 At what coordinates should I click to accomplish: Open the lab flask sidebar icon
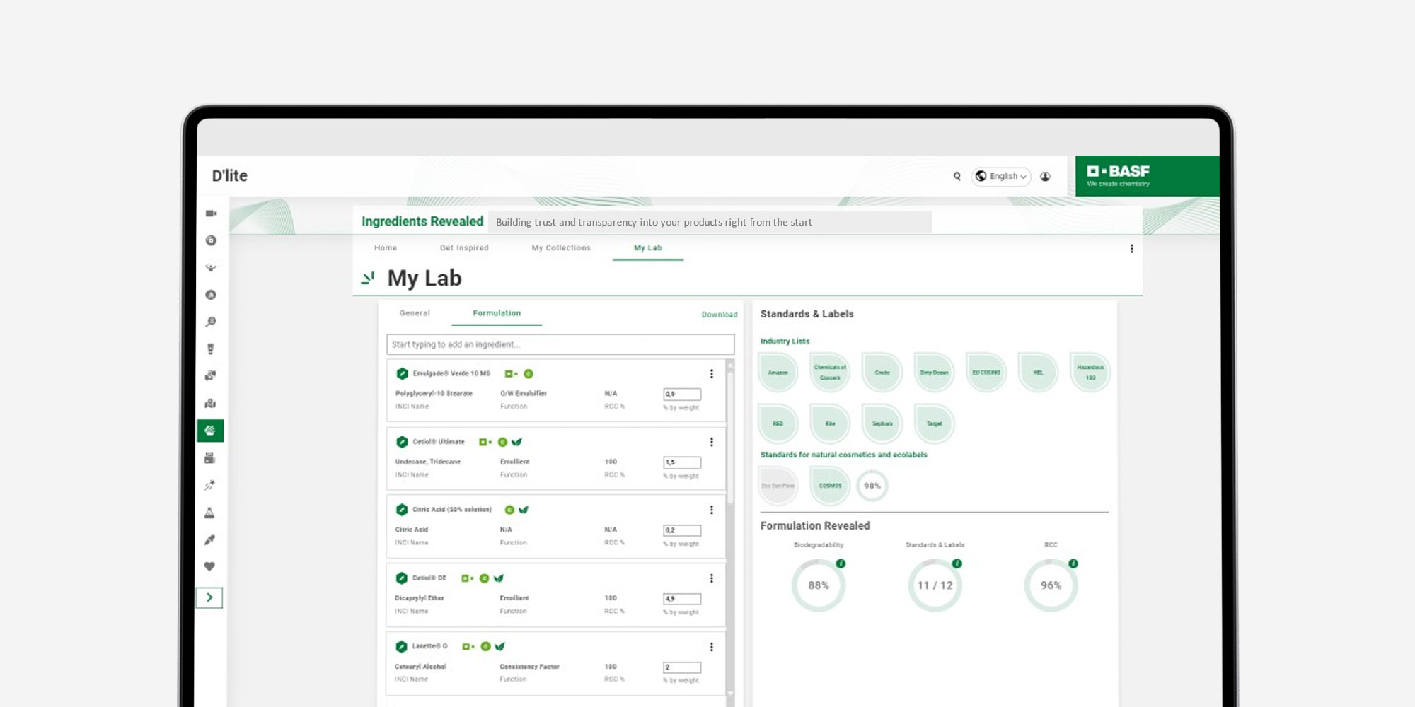coord(209,513)
